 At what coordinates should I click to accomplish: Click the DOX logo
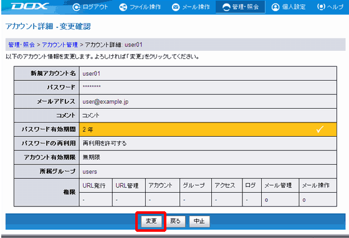30,6
